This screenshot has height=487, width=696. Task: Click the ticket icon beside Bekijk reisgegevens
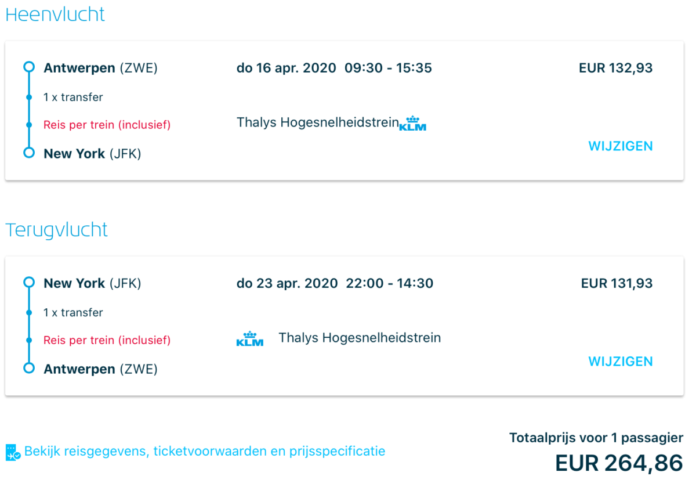pos(13,452)
